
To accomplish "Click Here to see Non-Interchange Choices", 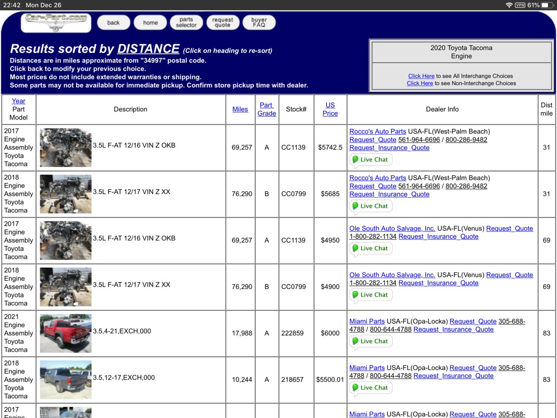I will tap(419, 83).
